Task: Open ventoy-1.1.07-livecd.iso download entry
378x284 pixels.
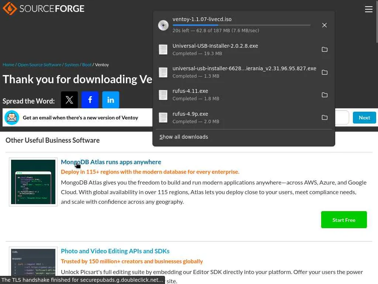Action: pyautogui.click(x=244, y=25)
